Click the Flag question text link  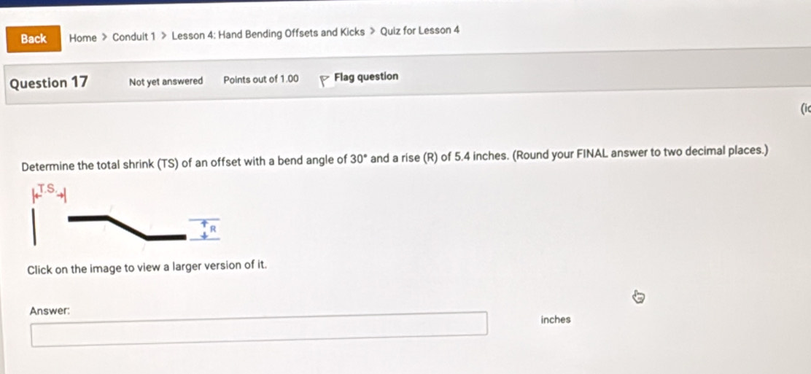(366, 77)
